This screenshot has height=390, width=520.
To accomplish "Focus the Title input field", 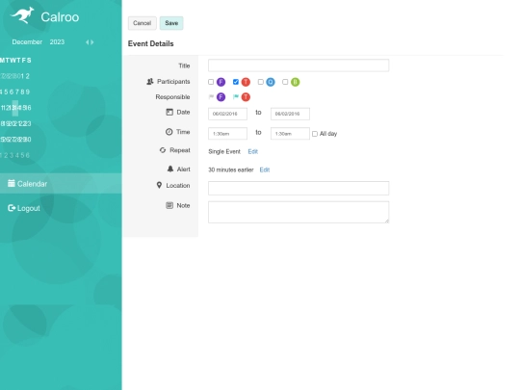I will (299, 65).
